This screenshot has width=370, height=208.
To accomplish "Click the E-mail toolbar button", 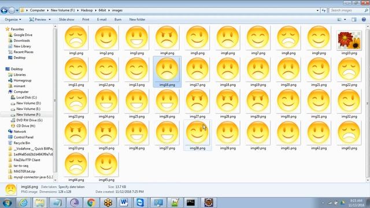I will tap(102, 20).
